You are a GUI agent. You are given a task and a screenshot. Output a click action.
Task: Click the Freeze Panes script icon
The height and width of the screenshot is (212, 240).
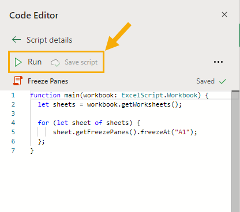pos(18,81)
